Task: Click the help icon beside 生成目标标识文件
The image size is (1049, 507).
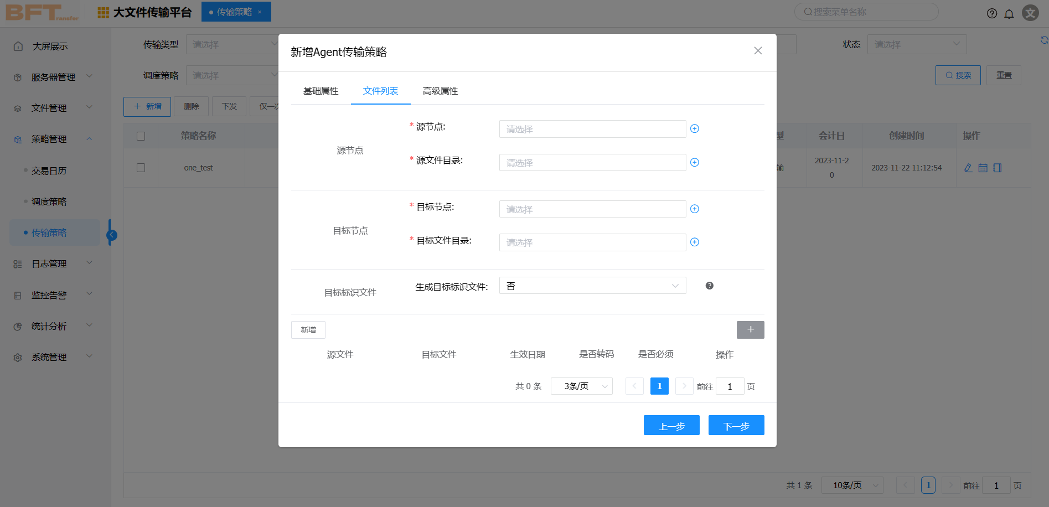Action: (x=709, y=286)
